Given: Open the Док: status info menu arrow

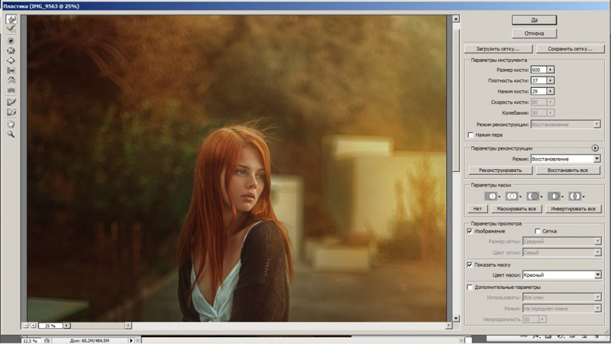Looking at the screenshot, I should [x=131, y=340].
